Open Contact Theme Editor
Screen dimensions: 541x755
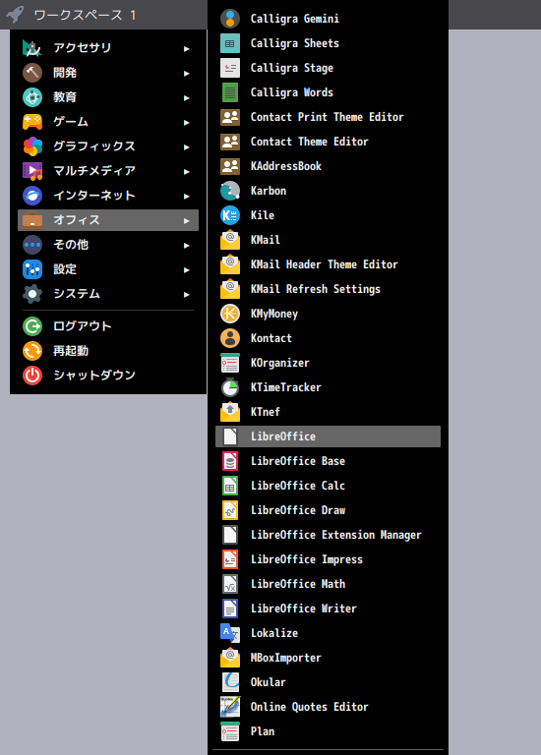click(x=329, y=142)
